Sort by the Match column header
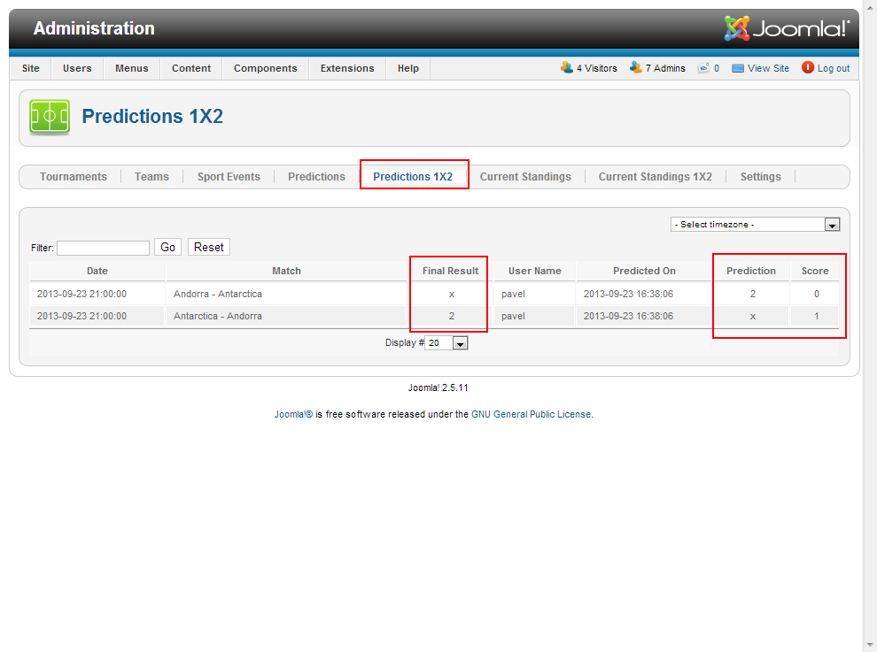Viewport: 877px width, 652px height. click(x=286, y=271)
